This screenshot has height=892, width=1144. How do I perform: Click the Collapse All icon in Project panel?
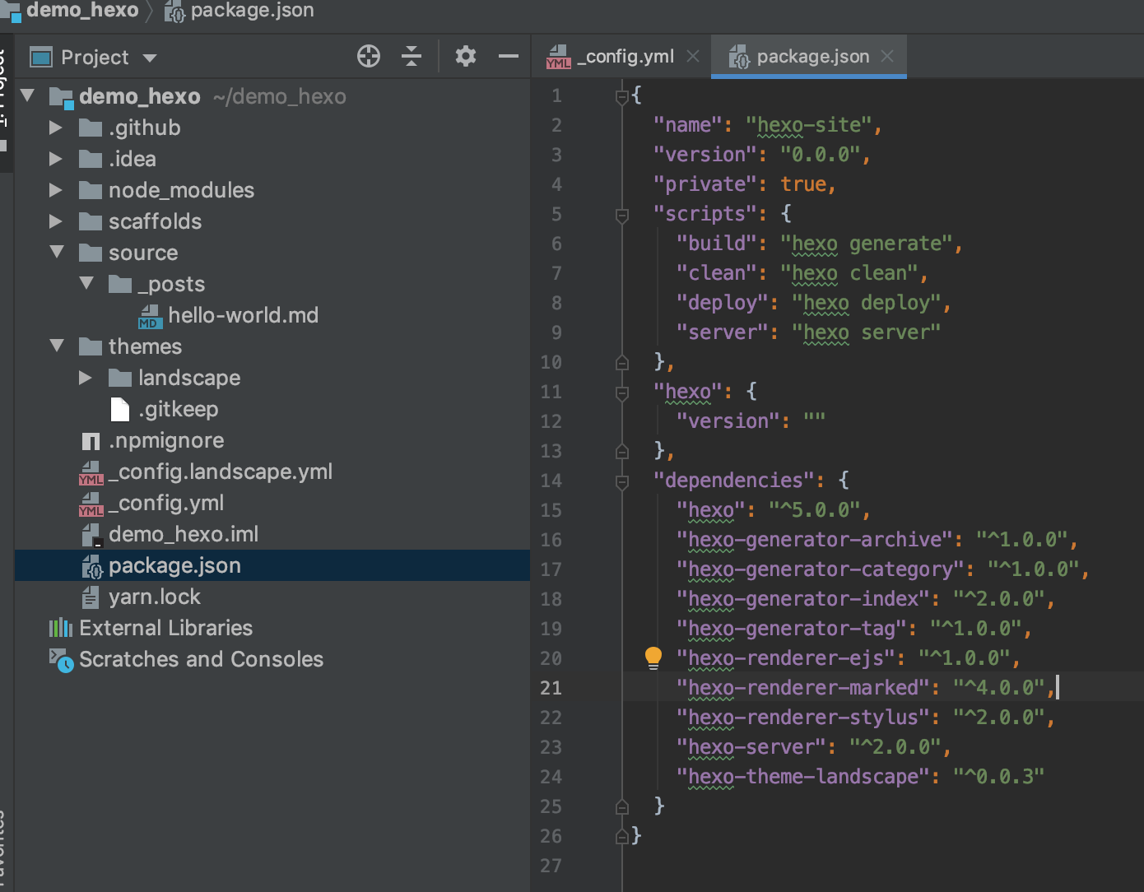pos(411,56)
